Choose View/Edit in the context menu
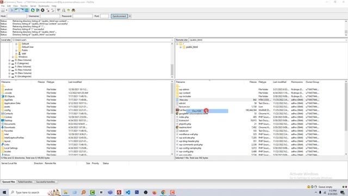Screen dimensions: 348x196 pyautogui.click(x=207, y=111)
